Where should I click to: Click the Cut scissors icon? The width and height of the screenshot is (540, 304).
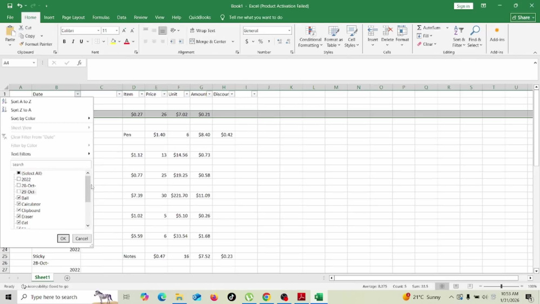pyautogui.click(x=22, y=28)
